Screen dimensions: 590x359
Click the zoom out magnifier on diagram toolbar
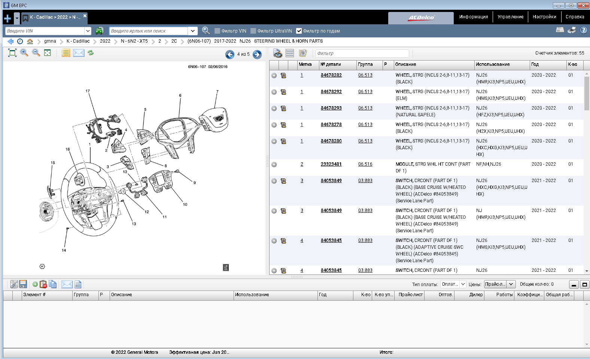click(36, 53)
